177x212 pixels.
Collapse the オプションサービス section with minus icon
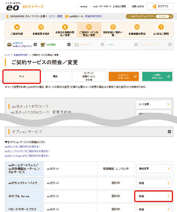170,132
